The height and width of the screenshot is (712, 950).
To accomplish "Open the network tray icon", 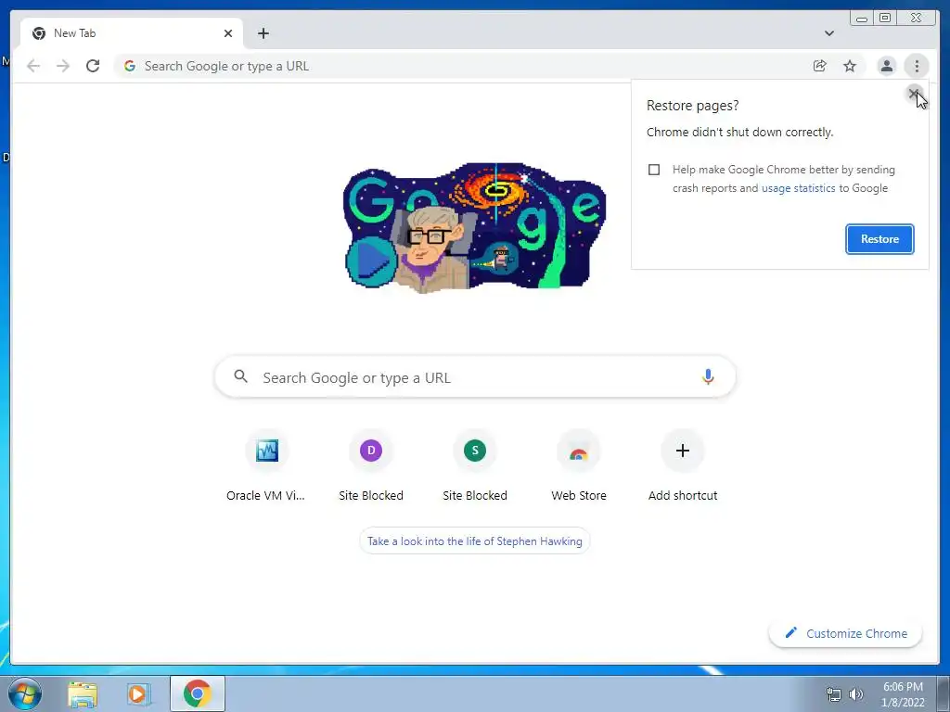I will (x=834, y=694).
